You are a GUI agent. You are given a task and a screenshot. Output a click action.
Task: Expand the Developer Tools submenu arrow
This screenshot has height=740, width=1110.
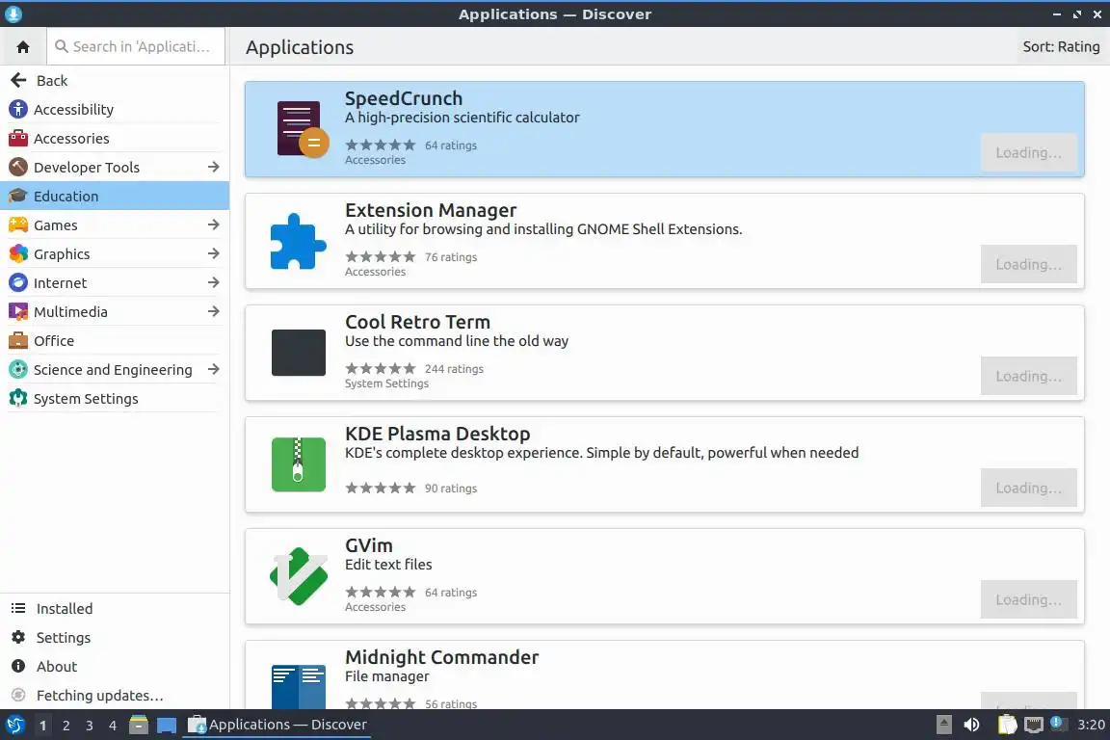[213, 167]
